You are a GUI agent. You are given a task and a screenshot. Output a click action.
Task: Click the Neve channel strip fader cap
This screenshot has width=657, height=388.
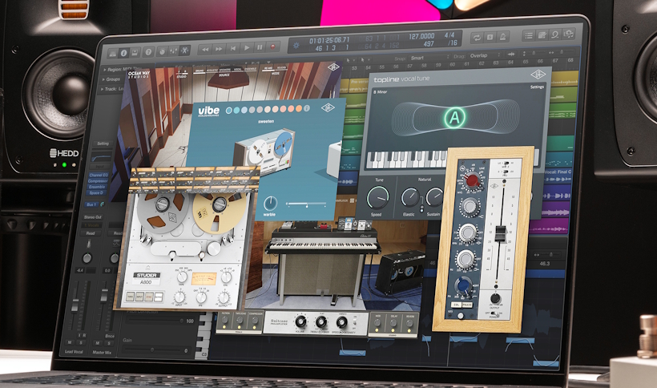pos(501,233)
